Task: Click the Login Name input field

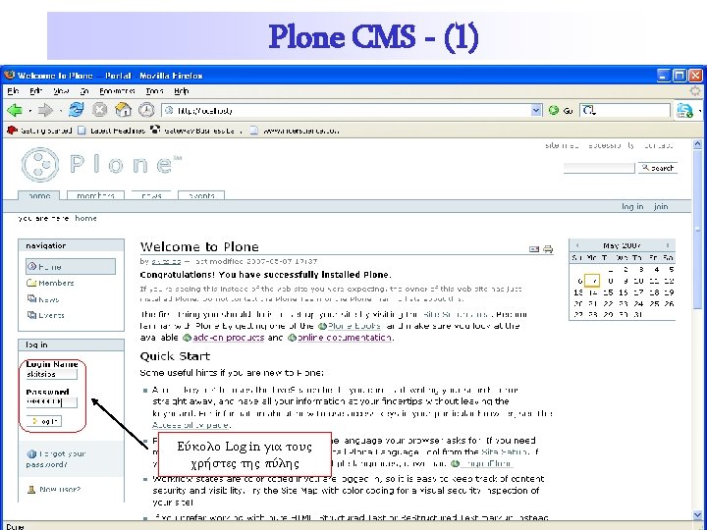Action: pos(51,374)
